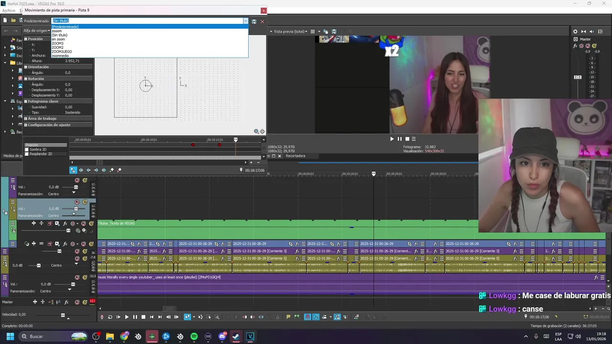Click the microphone Record button

pos(102,317)
